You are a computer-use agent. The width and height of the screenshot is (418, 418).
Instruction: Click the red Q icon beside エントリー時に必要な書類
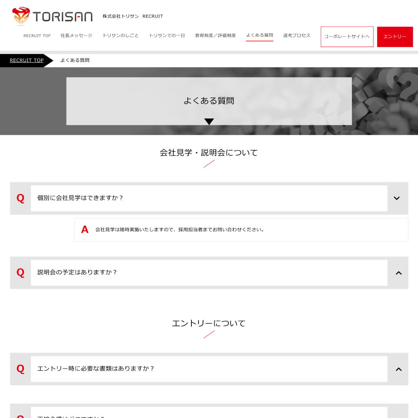coord(20,369)
